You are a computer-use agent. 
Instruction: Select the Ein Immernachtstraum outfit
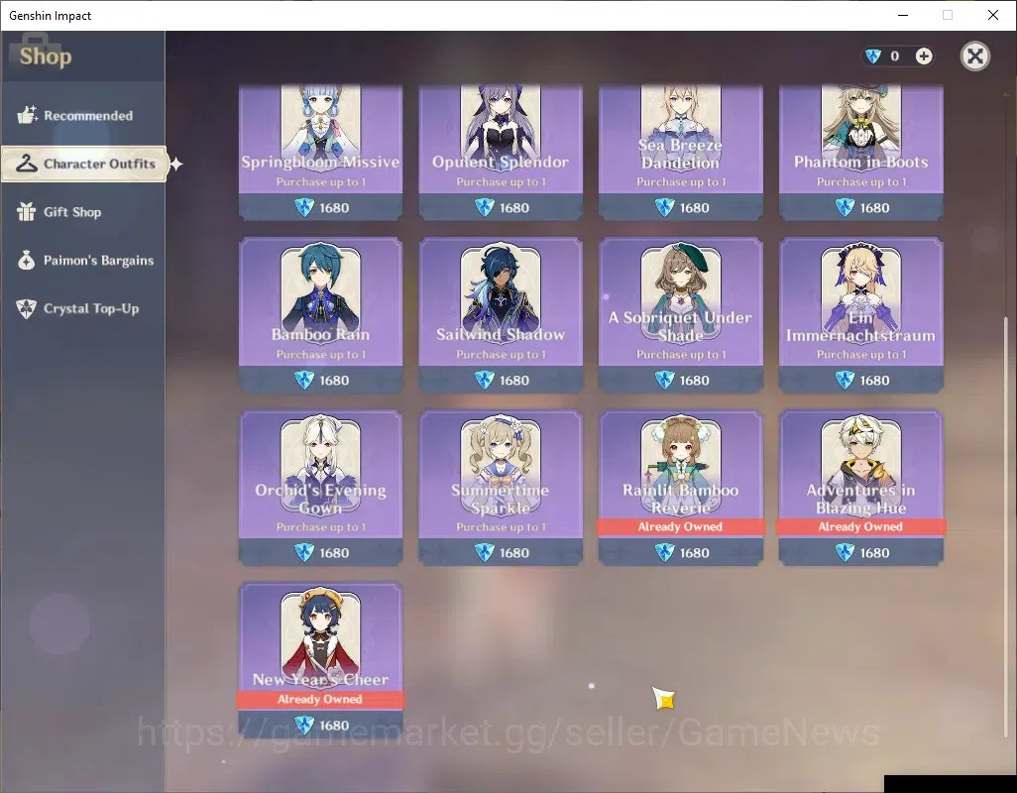tap(860, 314)
